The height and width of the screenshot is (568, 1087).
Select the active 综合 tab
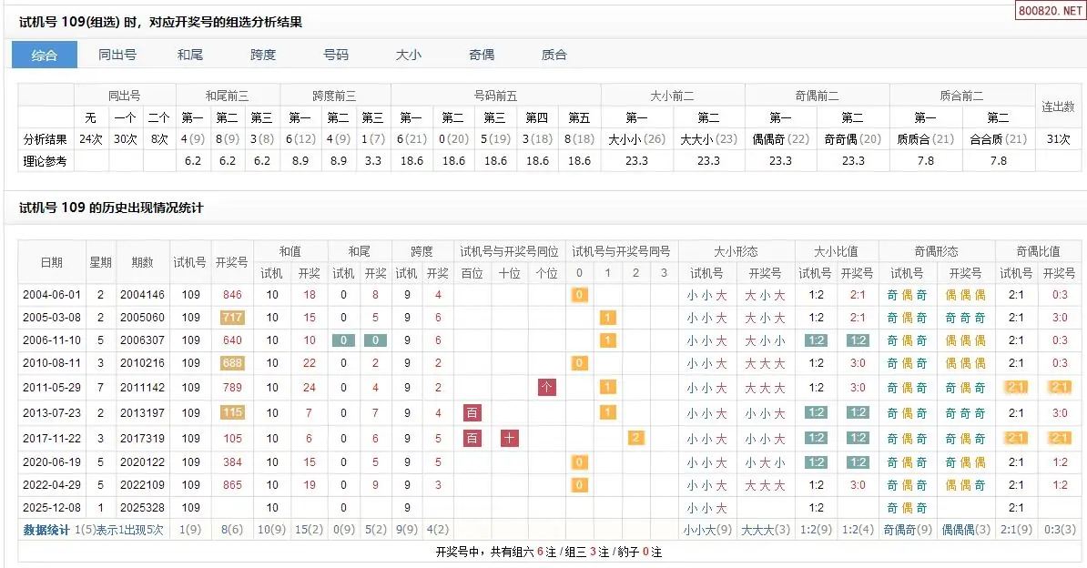coord(45,56)
